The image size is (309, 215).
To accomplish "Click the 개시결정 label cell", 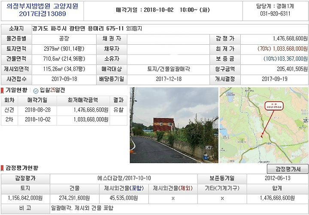I will click(x=225, y=79).
